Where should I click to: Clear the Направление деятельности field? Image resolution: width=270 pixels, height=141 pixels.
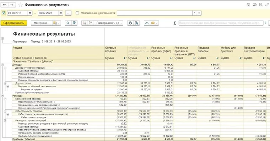pos(199,13)
